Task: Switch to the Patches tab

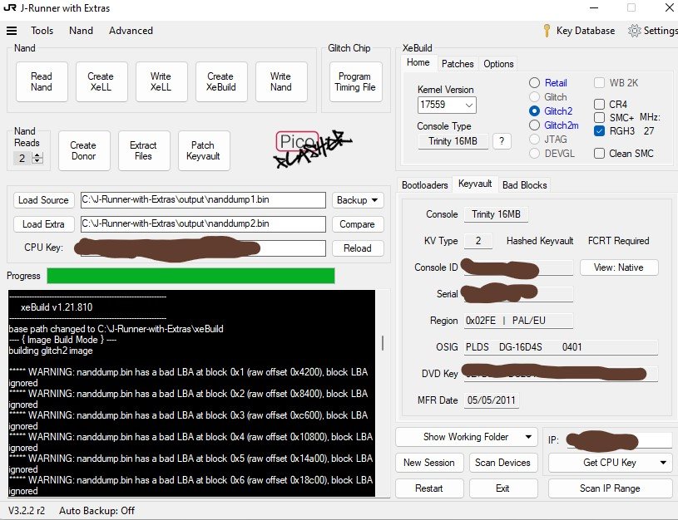Action: 458,64
